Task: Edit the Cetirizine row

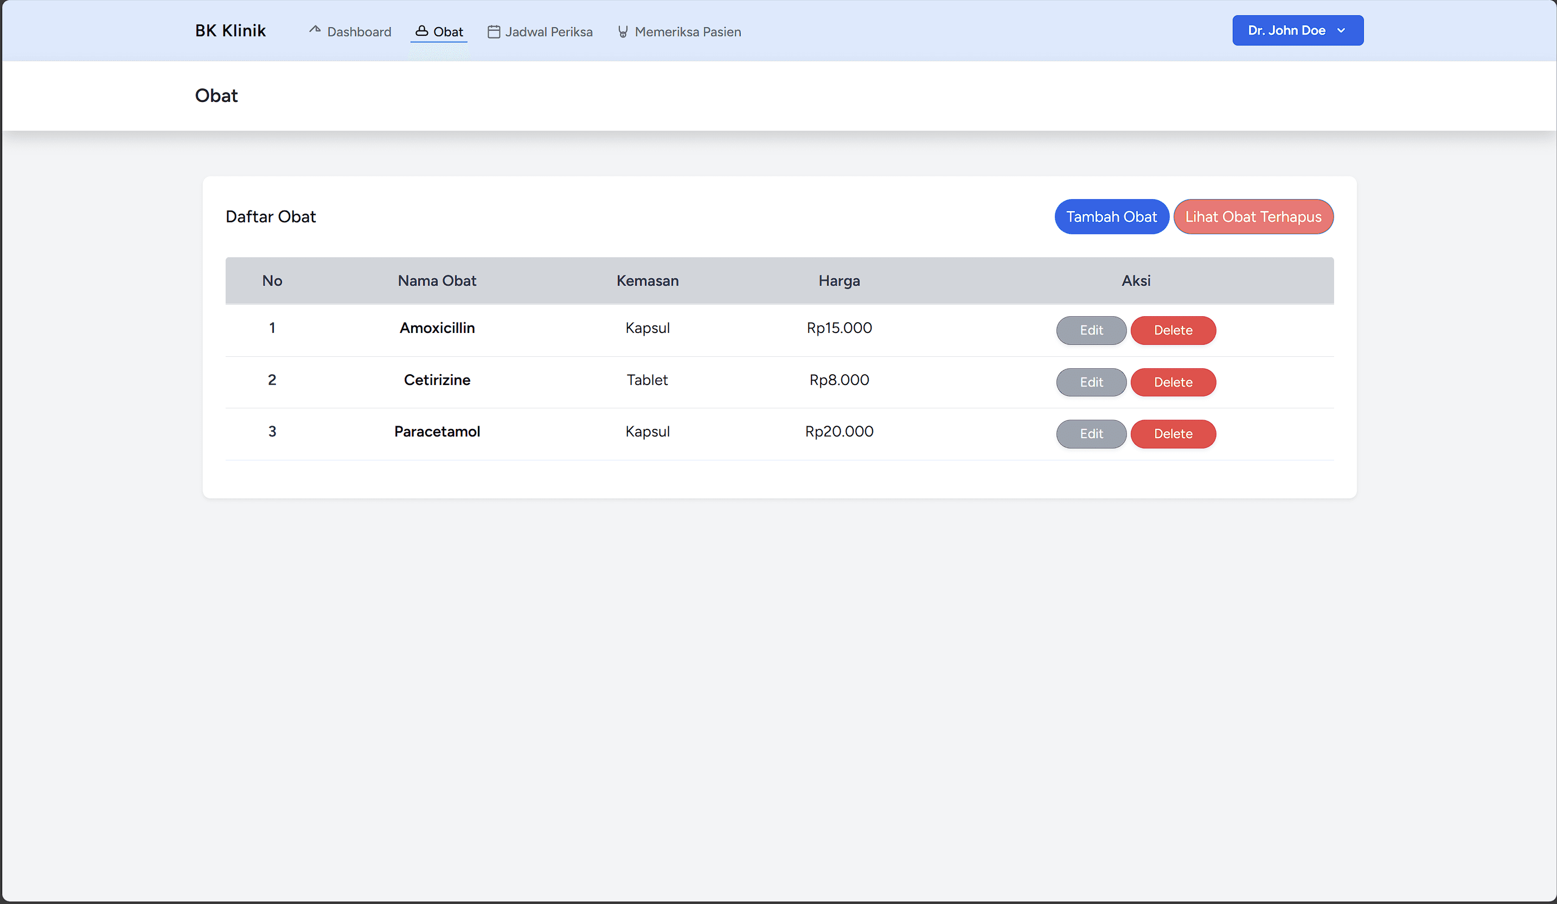Action: click(1091, 382)
